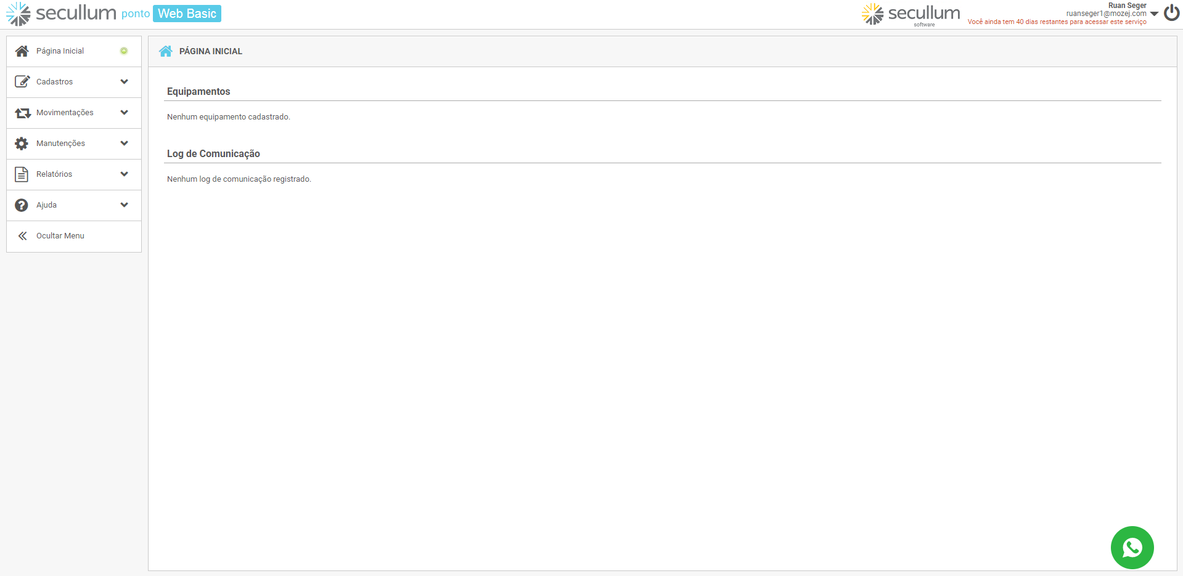Click the remaining days trial notice
Screen dimensions: 1183x576
coord(1057,22)
